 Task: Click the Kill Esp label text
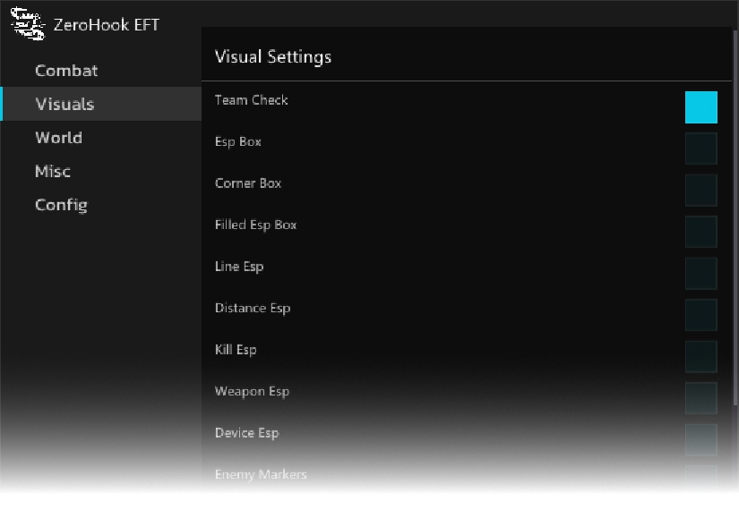[236, 350]
